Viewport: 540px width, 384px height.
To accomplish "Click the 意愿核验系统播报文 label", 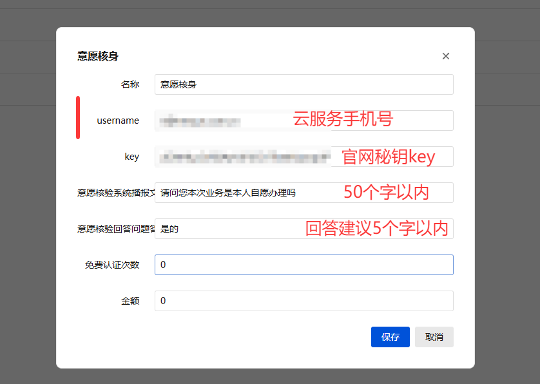I will [116, 193].
